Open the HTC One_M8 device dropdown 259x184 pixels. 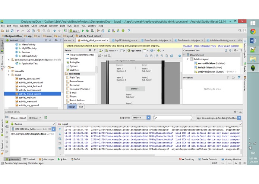point(33,129)
